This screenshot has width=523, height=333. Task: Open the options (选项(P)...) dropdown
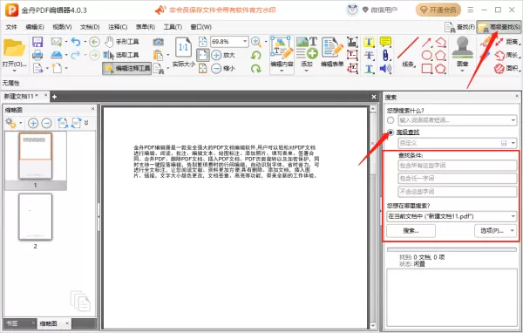click(x=496, y=230)
